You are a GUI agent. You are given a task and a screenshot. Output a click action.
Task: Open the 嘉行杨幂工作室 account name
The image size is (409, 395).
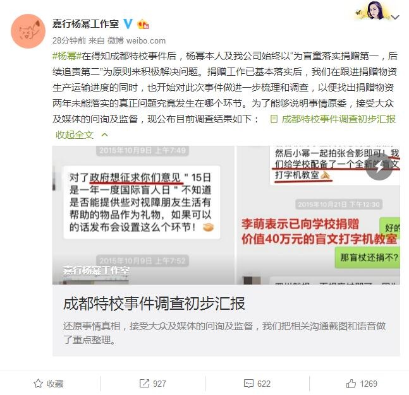pyautogui.click(x=85, y=24)
